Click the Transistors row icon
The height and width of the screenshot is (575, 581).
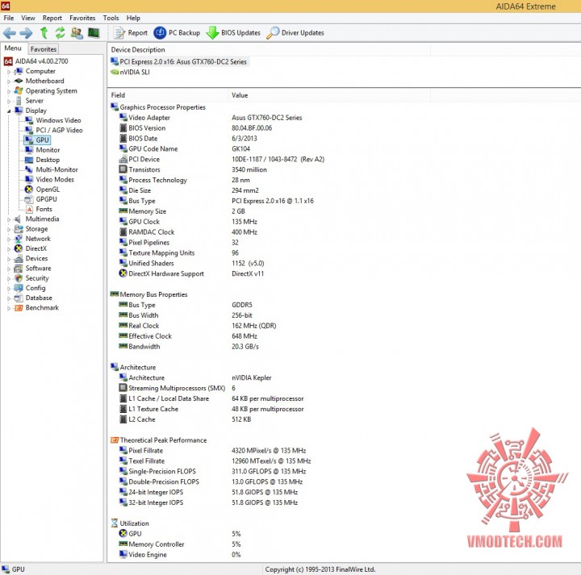click(x=123, y=169)
